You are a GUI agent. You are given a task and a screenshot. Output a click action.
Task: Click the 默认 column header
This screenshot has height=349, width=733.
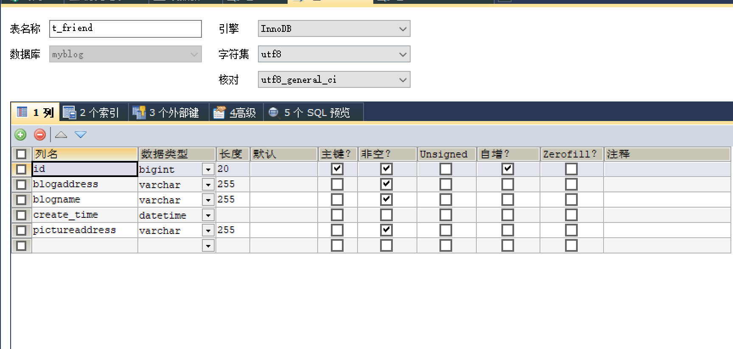(x=284, y=154)
